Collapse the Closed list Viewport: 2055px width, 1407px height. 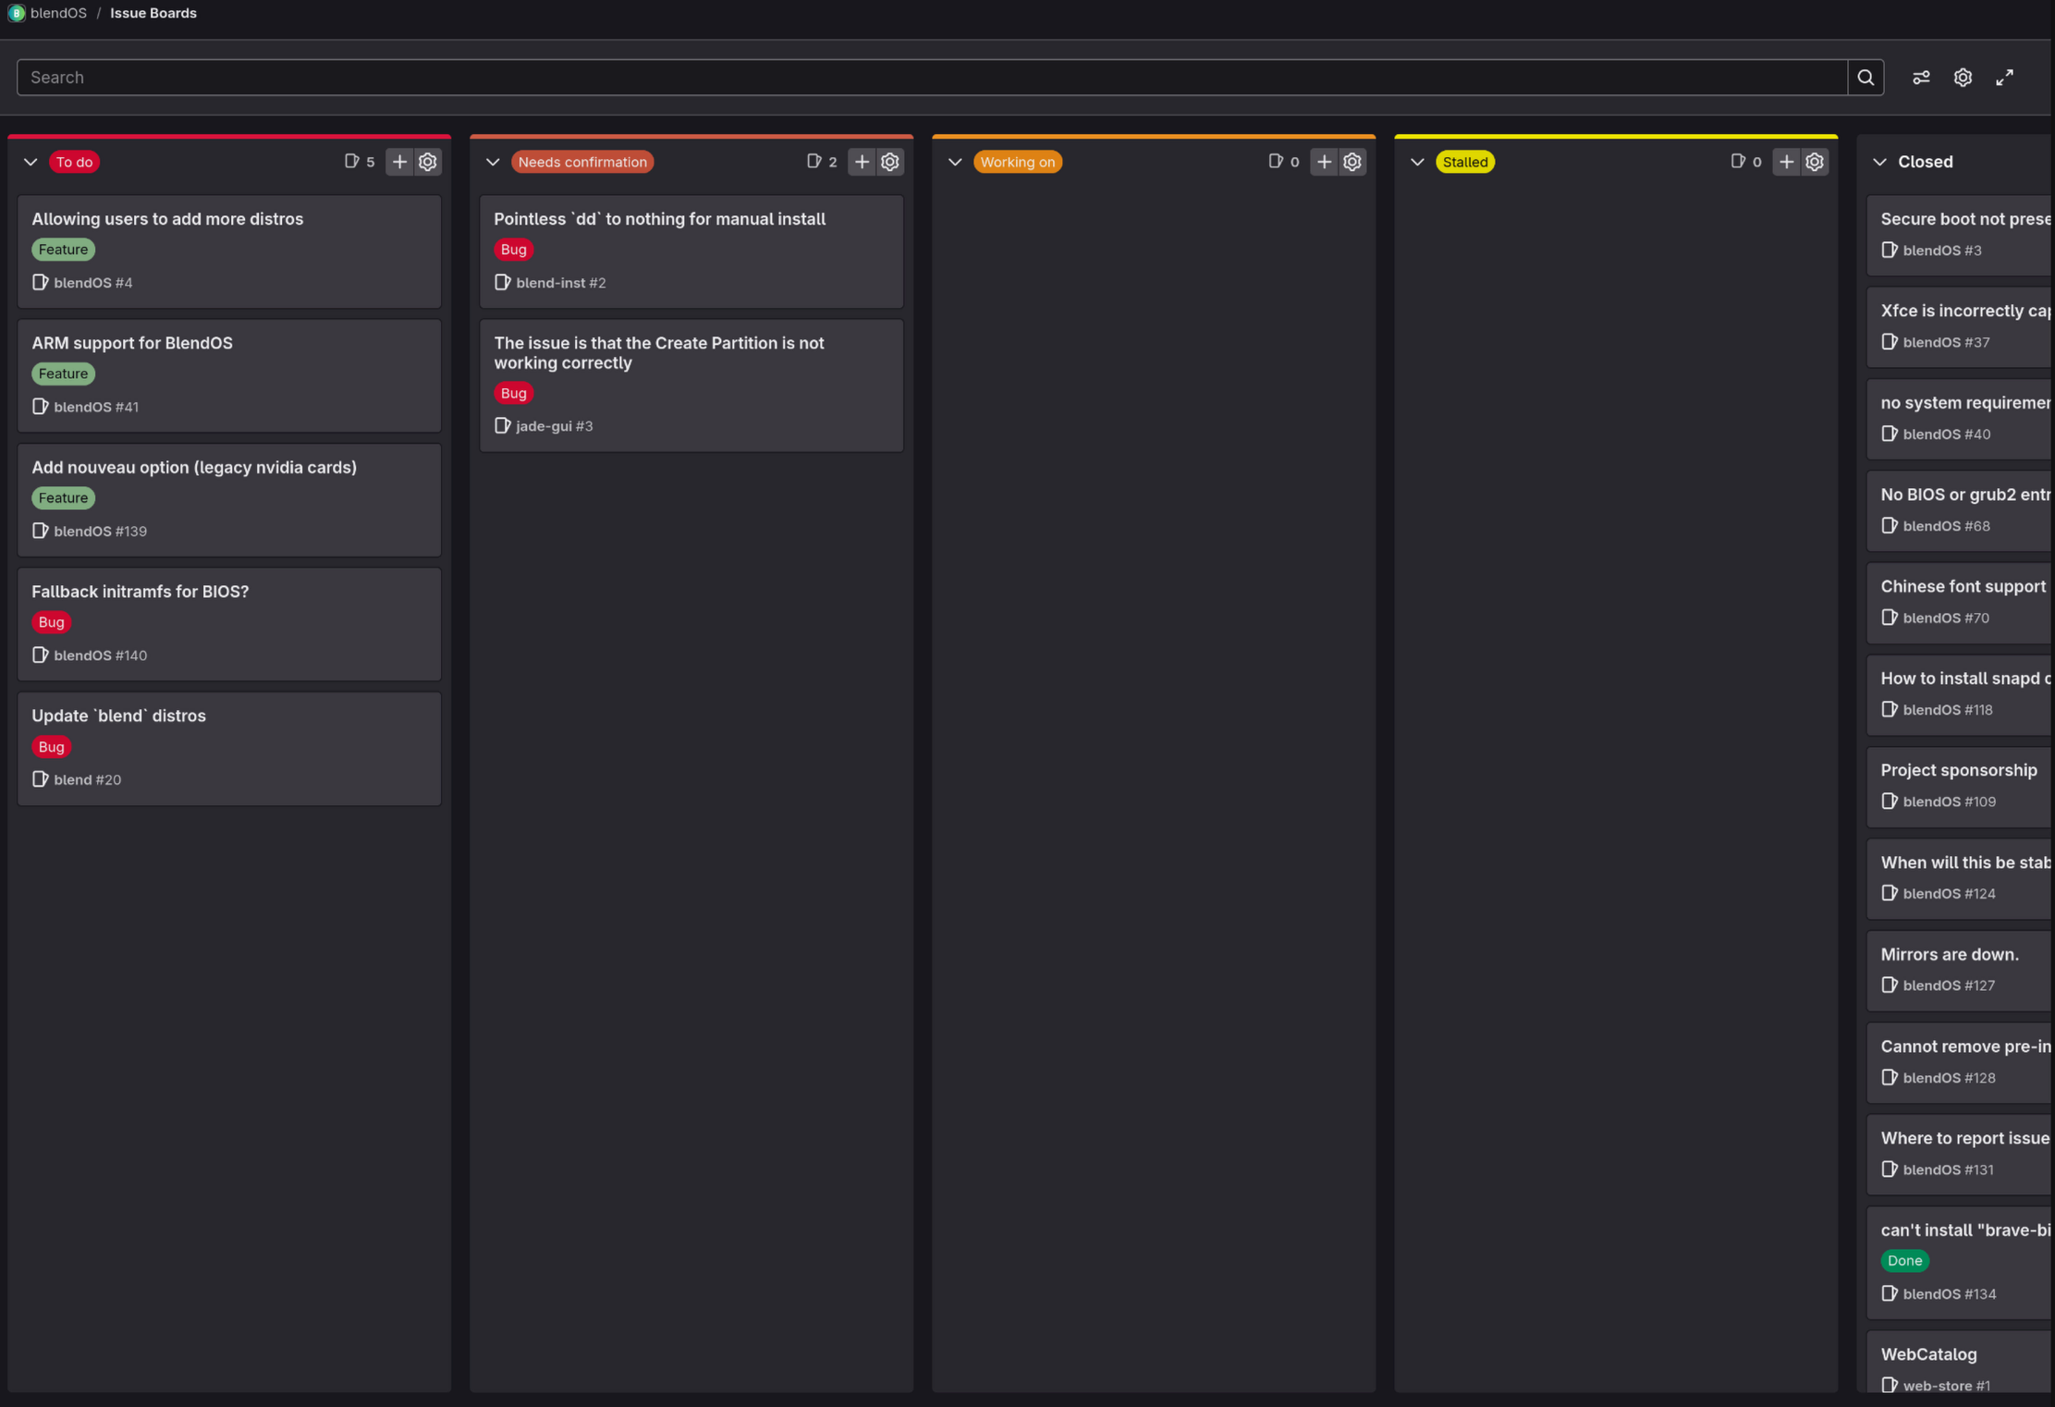(x=1879, y=161)
